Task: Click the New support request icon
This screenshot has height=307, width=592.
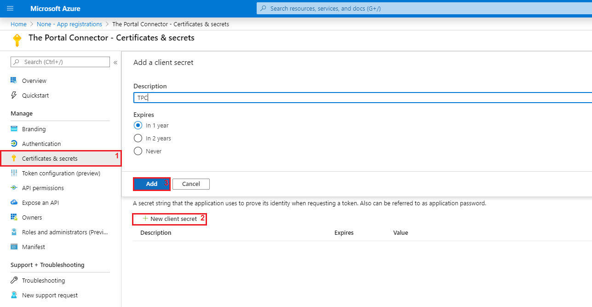Action: [14, 295]
